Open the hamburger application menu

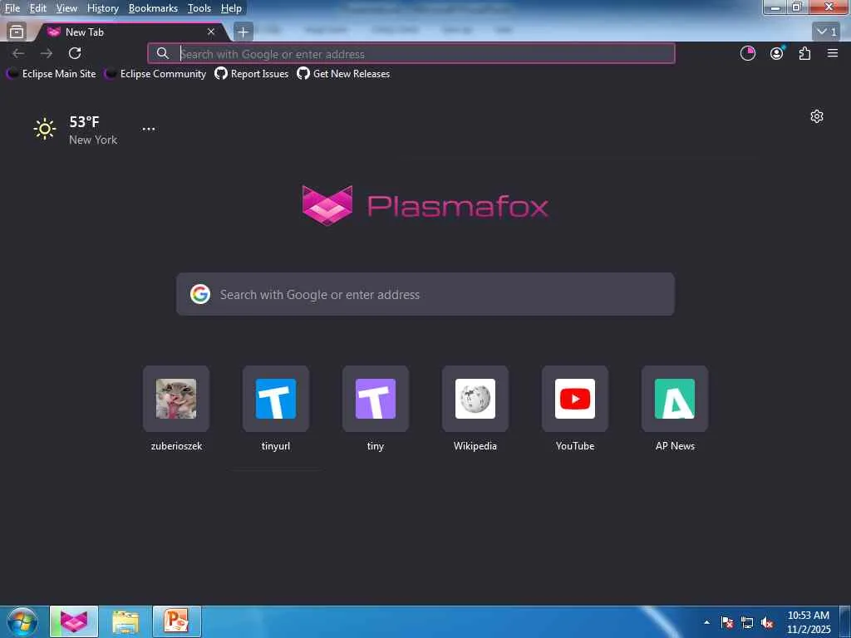pos(833,53)
